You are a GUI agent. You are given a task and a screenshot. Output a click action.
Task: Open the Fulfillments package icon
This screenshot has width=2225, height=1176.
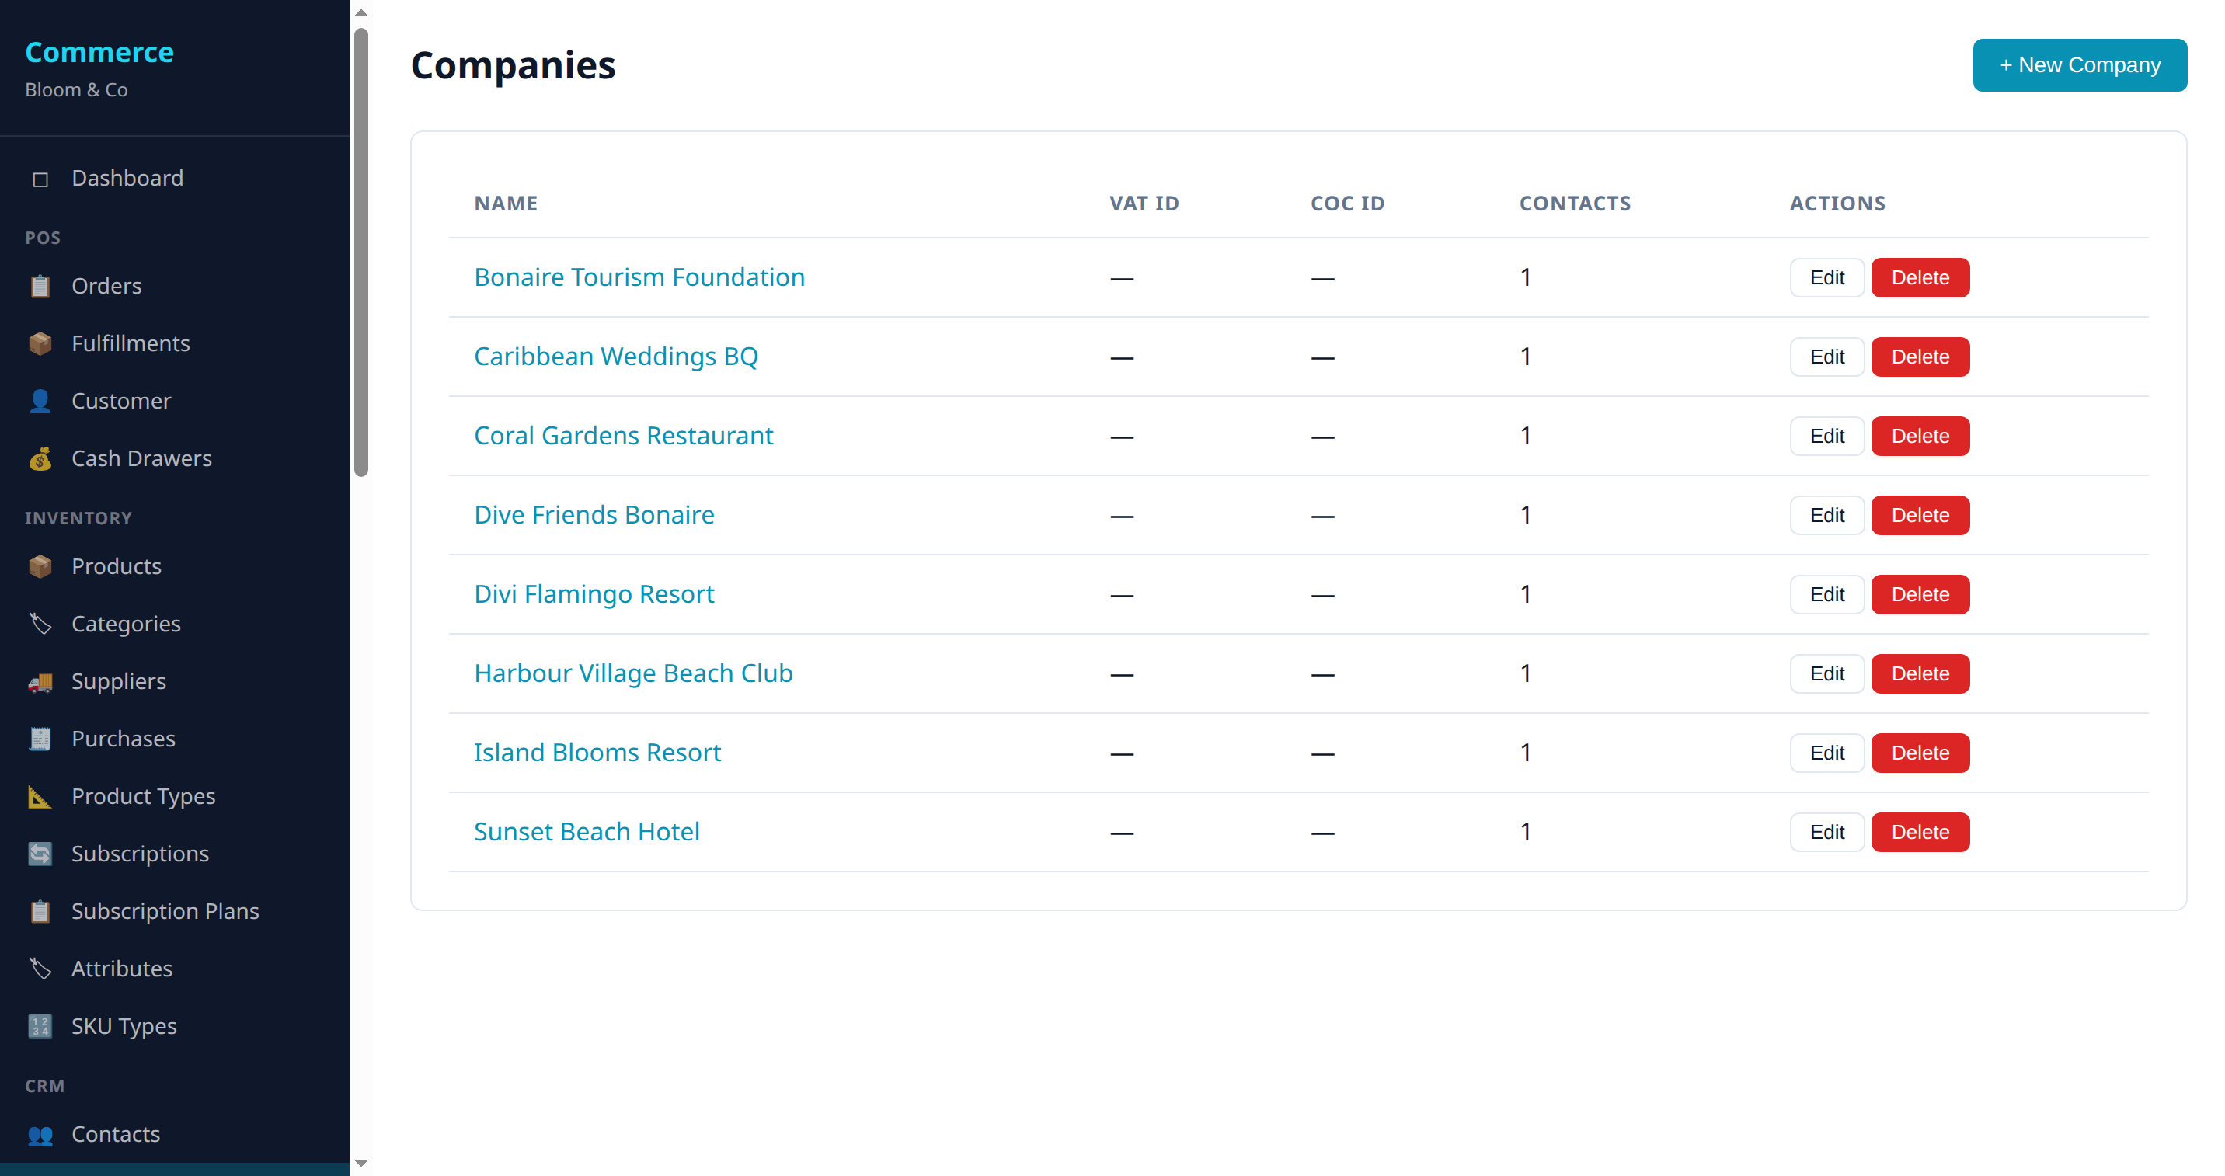point(40,343)
